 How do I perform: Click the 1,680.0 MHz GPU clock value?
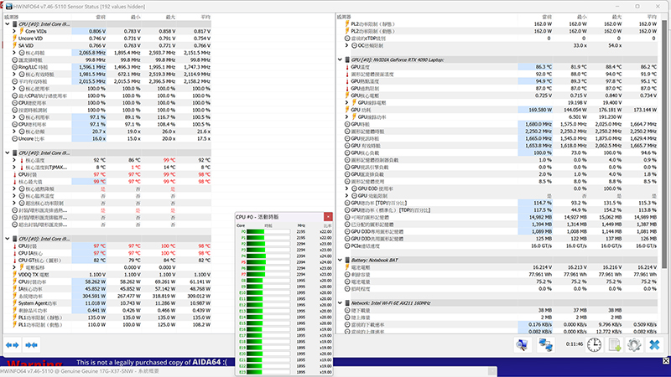(538, 124)
